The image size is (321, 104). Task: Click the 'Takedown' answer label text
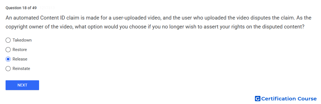tap(22, 40)
